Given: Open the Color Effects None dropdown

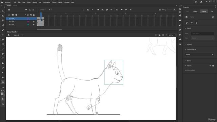Looking at the screenshot, I should (x=199, y=55).
